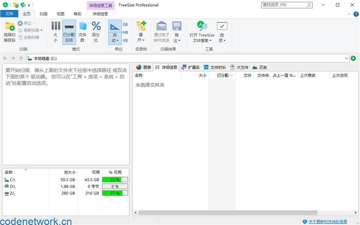
Task: Expand the path combo box dropdown
Action: click(x=347, y=59)
